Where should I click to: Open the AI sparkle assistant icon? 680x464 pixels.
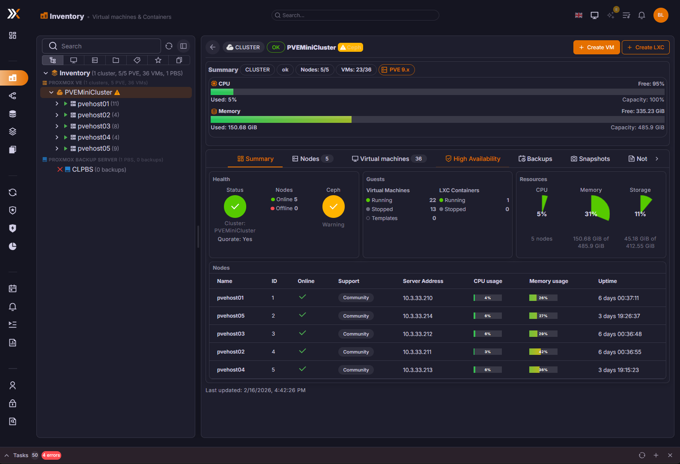(x=611, y=15)
